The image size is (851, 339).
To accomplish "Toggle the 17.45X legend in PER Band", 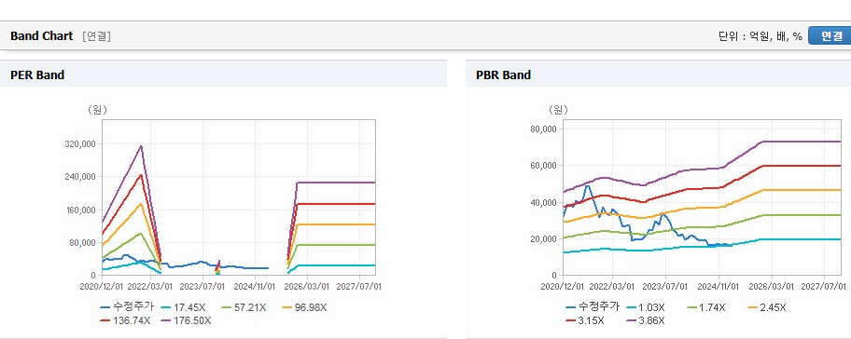I will coord(183,307).
